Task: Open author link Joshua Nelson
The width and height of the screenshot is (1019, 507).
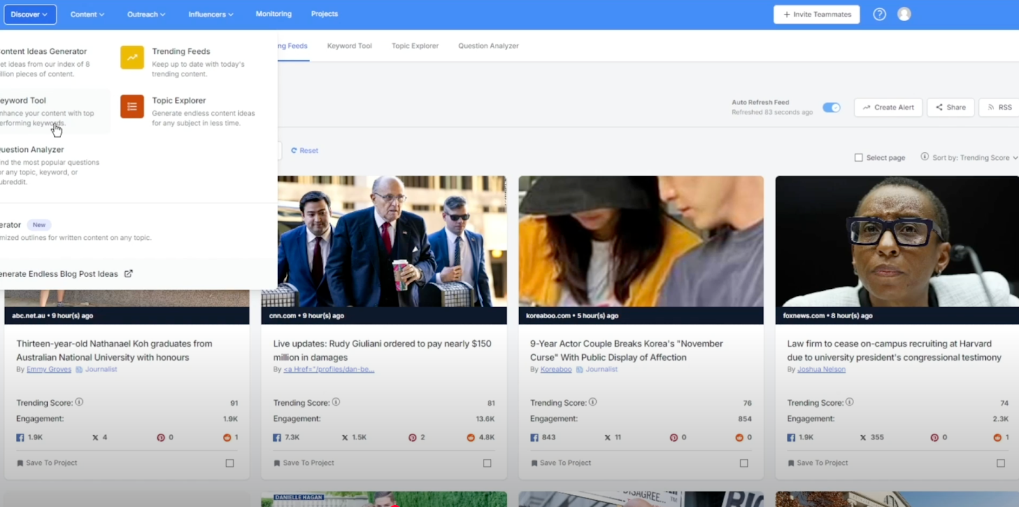Action: click(x=822, y=370)
